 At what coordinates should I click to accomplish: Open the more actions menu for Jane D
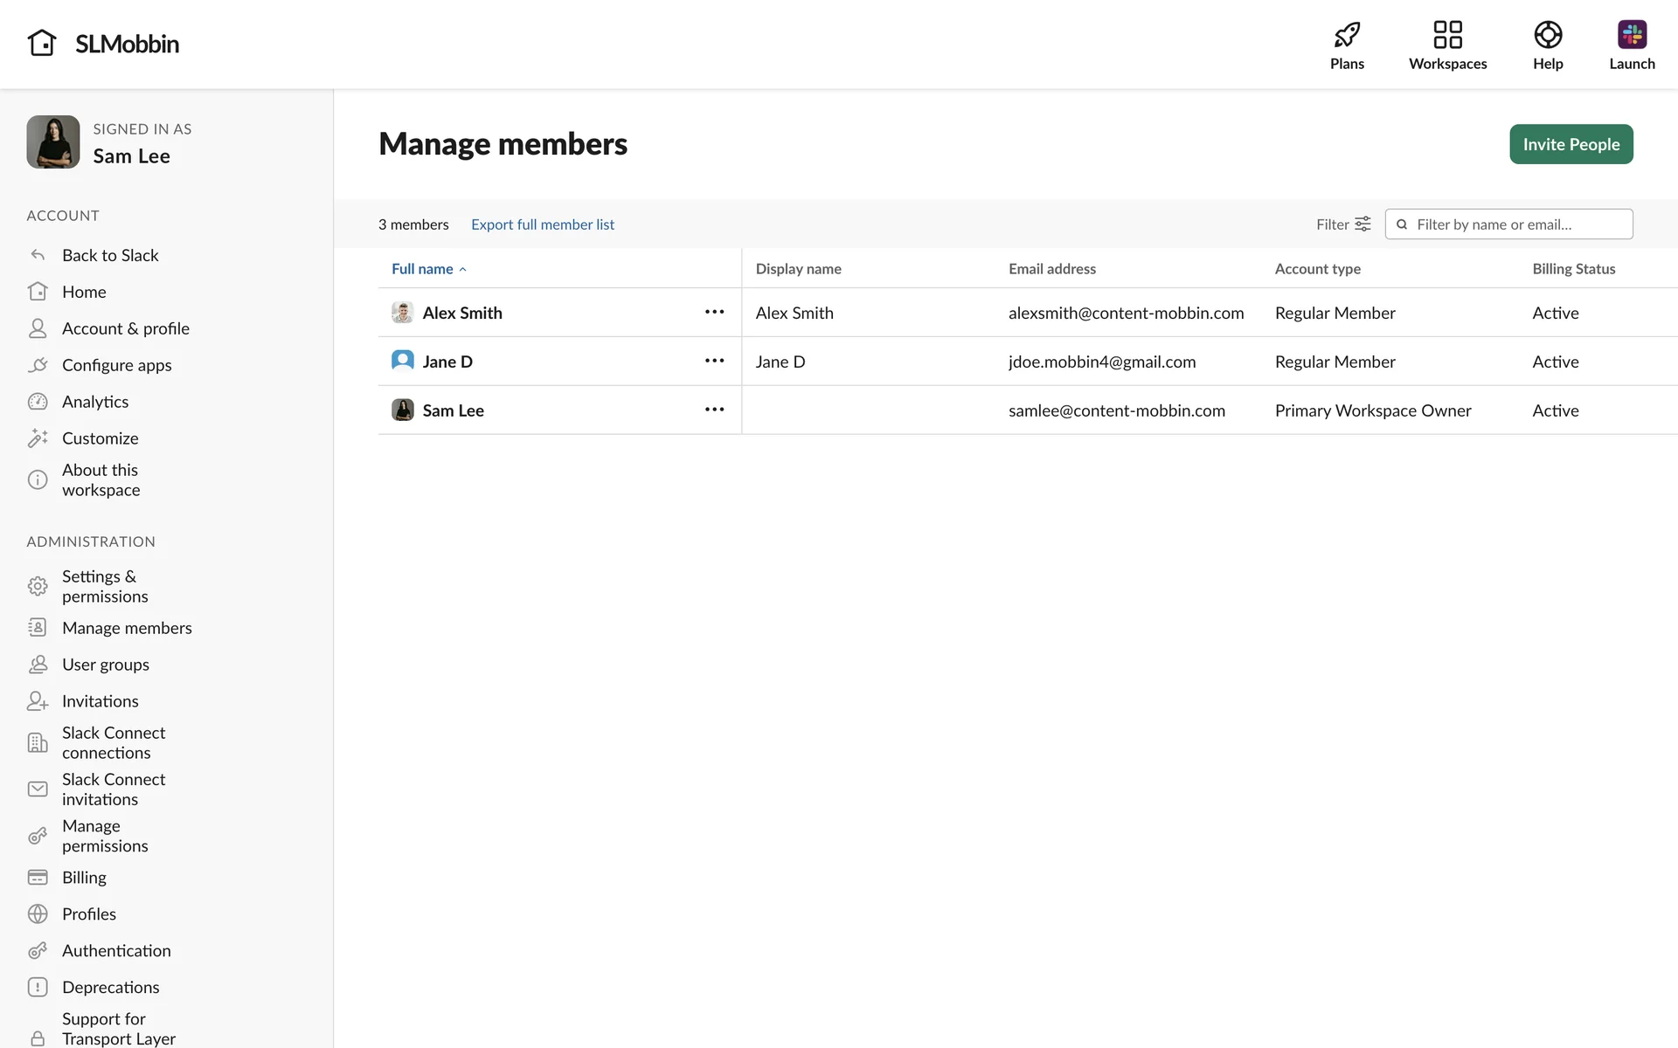714,361
